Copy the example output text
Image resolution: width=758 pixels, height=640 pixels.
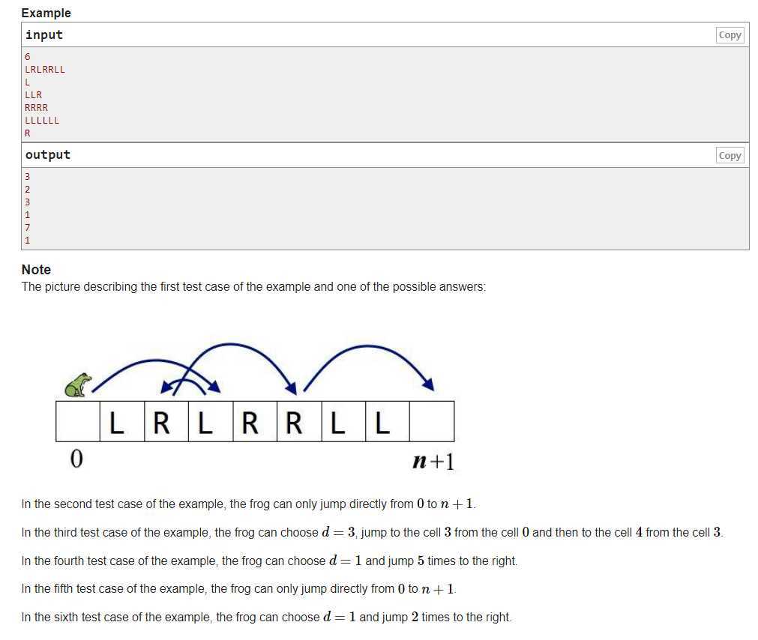730,156
